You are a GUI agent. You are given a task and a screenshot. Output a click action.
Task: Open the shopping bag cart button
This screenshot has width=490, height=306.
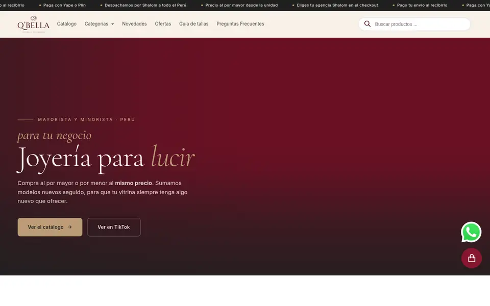[x=472, y=258]
